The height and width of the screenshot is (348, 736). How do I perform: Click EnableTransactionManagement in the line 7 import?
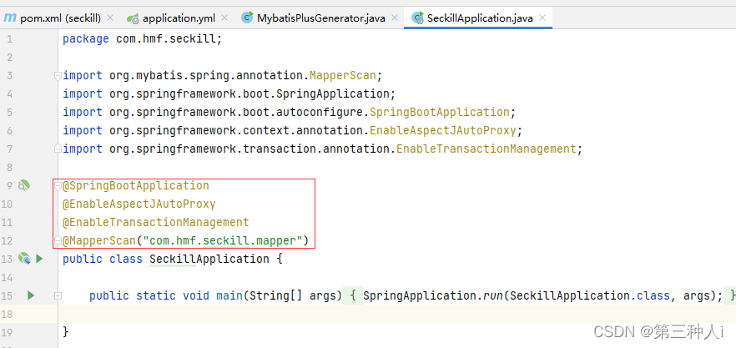coord(486,149)
